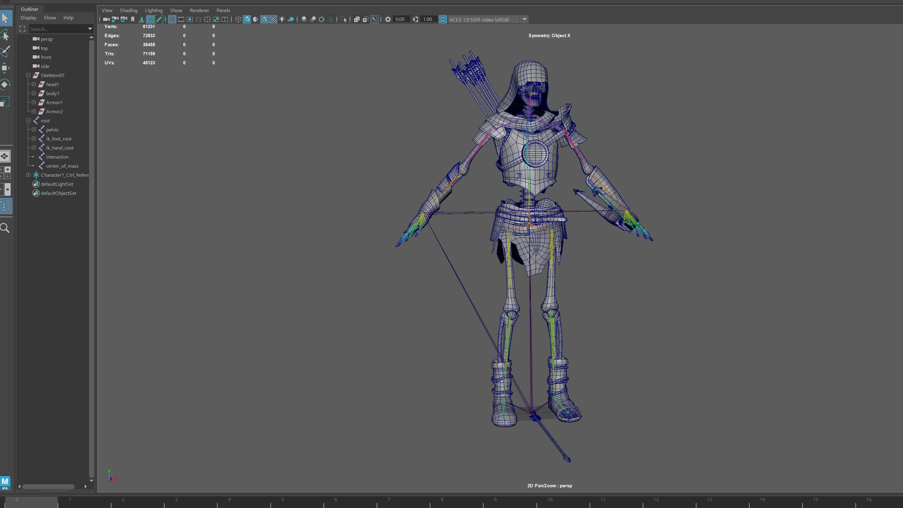Open the Outliner Display menu
The width and height of the screenshot is (903, 508).
(x=28, y=18)
